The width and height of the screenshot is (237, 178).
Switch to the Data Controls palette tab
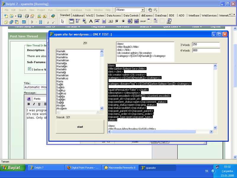pos(131,15)
